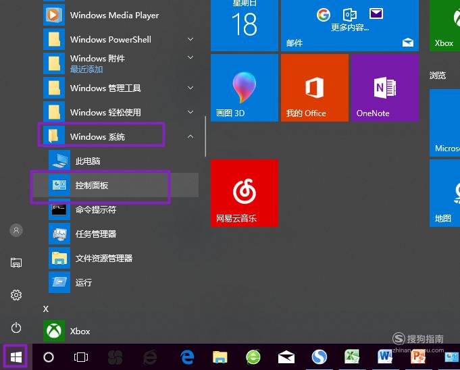Expand the Windows 附件 folder chevron
Viewport: 460px width, 370px height.
point(190,57)
